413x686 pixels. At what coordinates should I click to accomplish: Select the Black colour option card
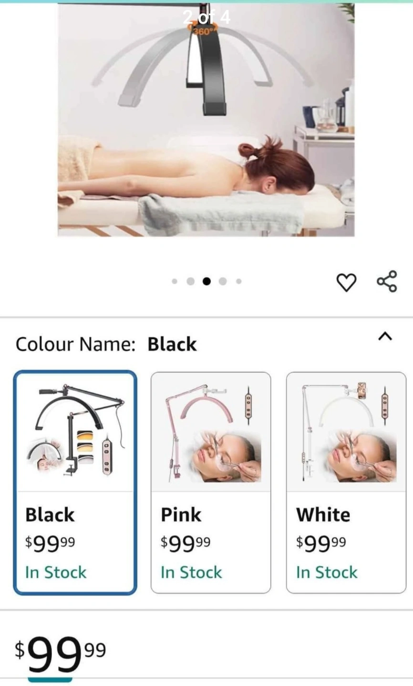point(75,483)
